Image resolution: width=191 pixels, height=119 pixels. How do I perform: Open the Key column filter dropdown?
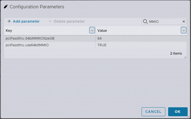pos(92,30)
